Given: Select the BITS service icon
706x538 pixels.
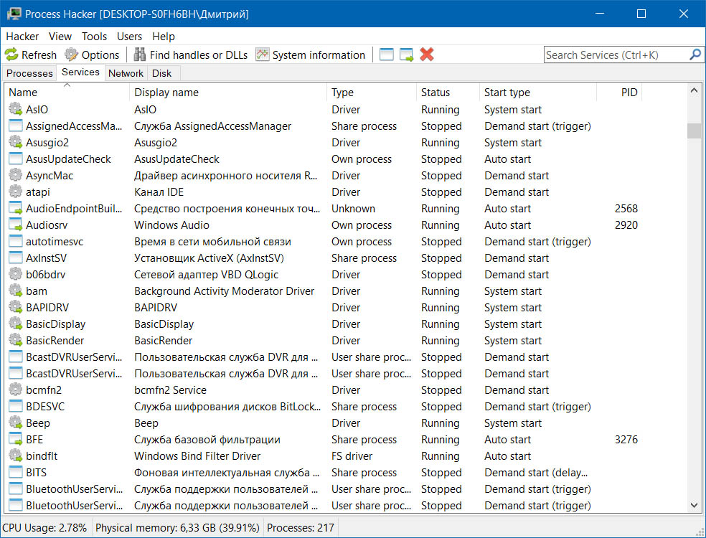Looking at the screenshot, I should (x=15, y=472).
